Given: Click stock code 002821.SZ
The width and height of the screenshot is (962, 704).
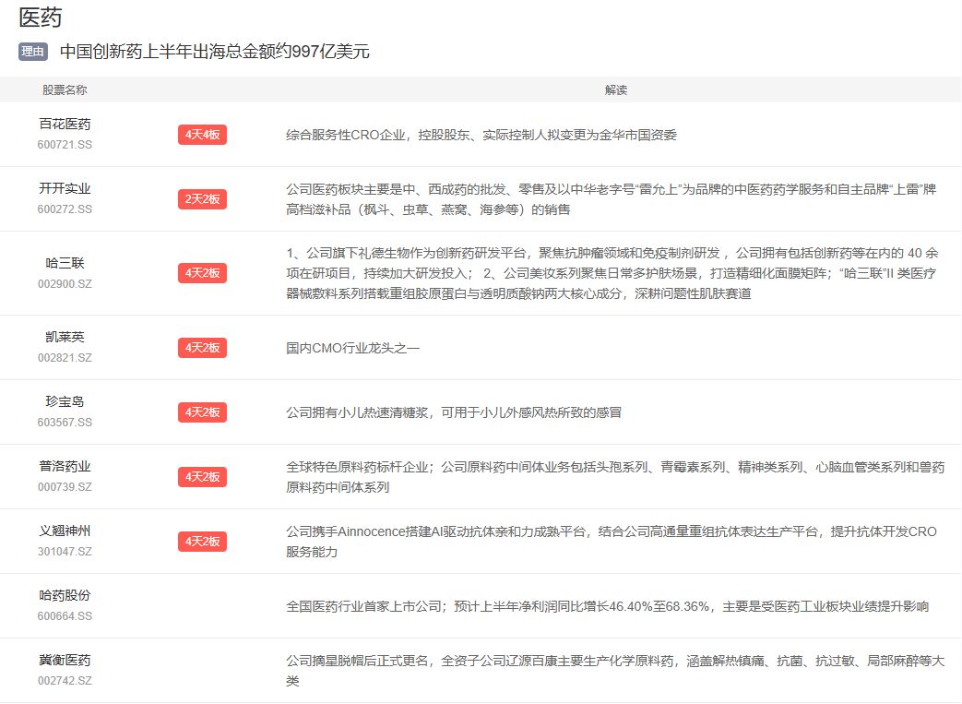Looking at the screenshot, I should tap(65, 358).
